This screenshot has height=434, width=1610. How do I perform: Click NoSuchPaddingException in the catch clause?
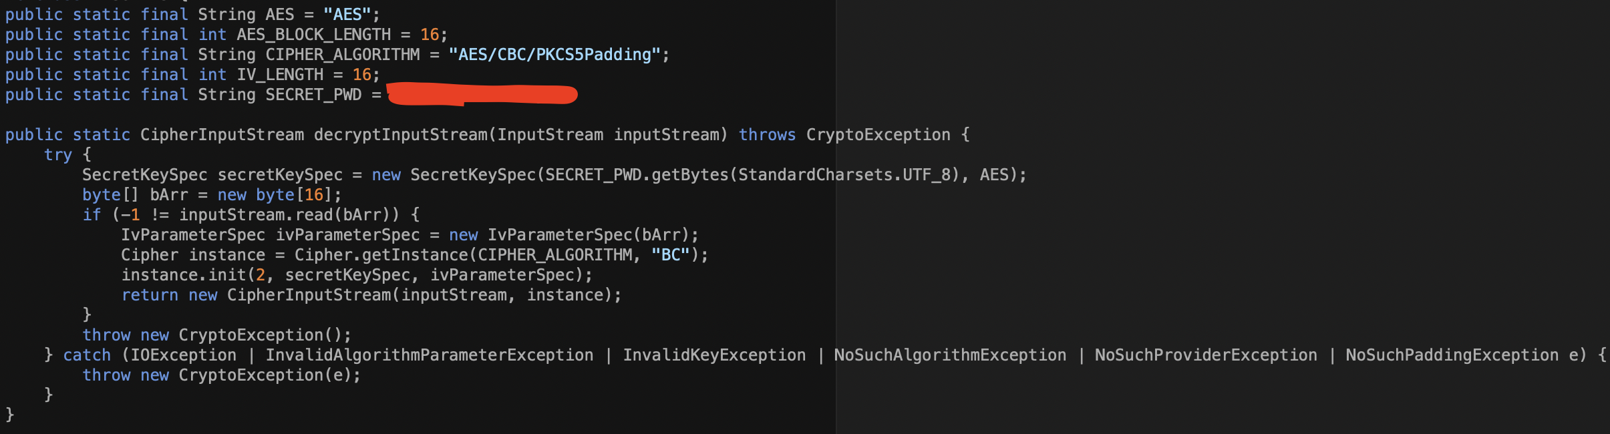[1451, 355]
